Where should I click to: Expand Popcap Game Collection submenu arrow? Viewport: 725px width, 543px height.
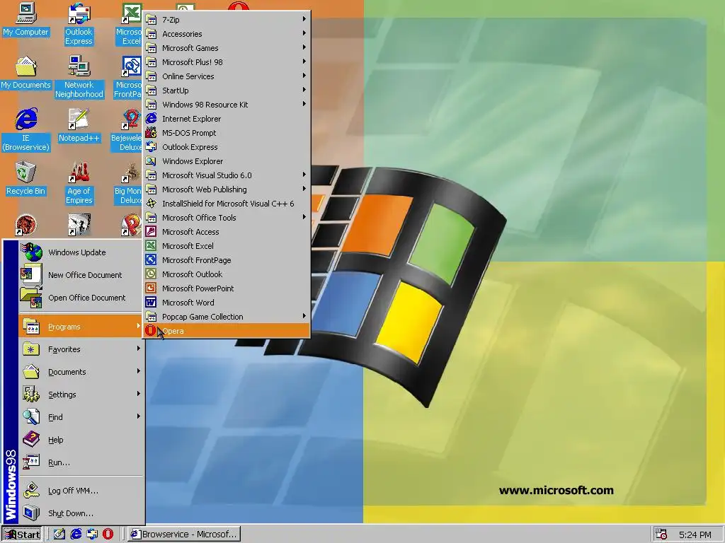click(x=304, y=316)
